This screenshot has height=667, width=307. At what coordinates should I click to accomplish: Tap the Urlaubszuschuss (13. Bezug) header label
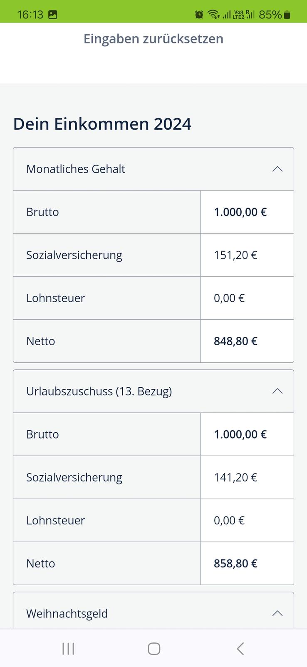99,391
